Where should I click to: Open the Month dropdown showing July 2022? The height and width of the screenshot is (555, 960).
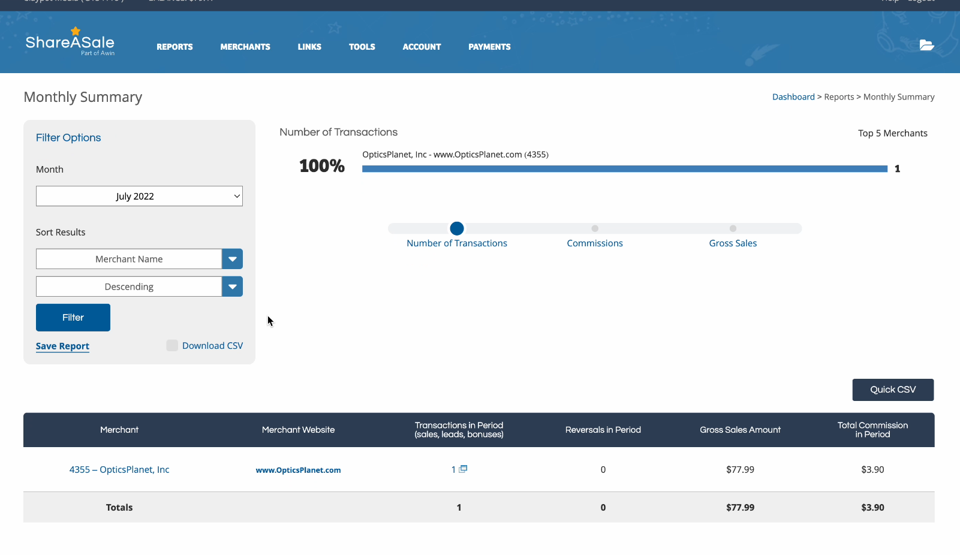139,196
